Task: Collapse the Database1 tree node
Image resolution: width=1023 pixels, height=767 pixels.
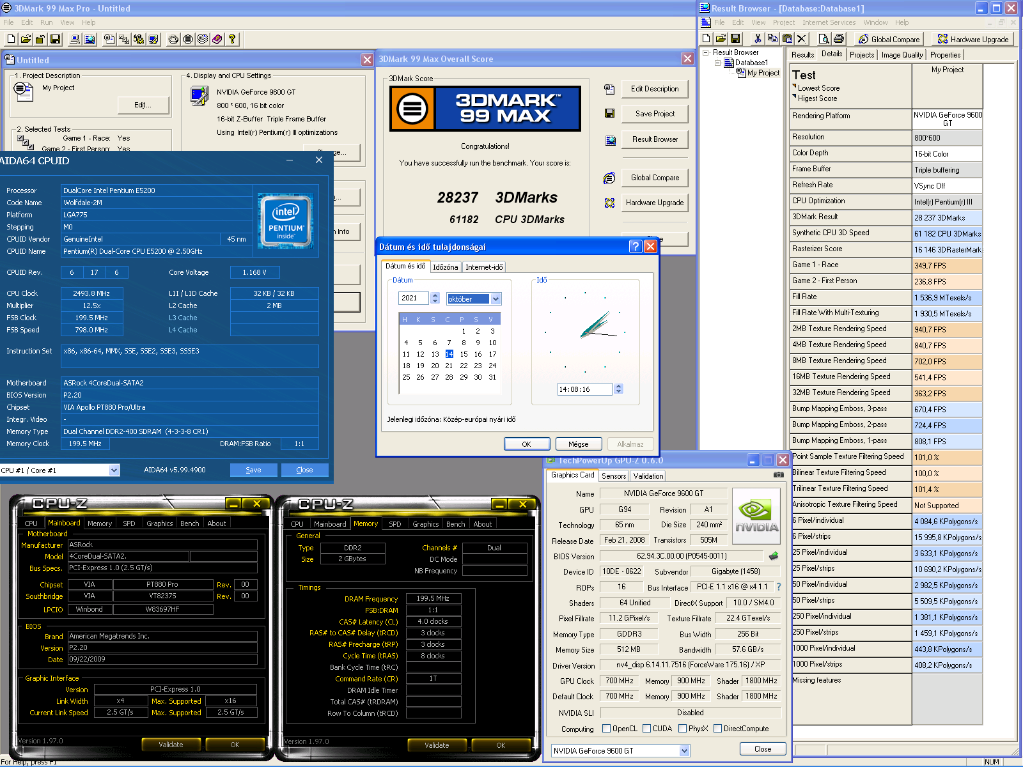Action: 717,63
